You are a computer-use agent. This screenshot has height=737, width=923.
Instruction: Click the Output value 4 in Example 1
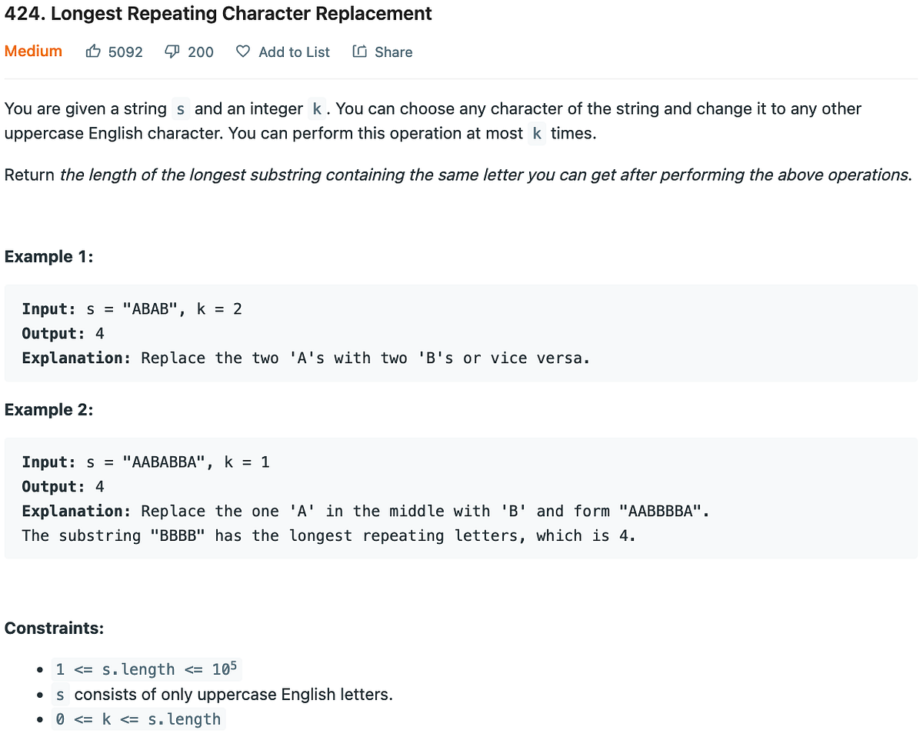click(x=101, y=333)
